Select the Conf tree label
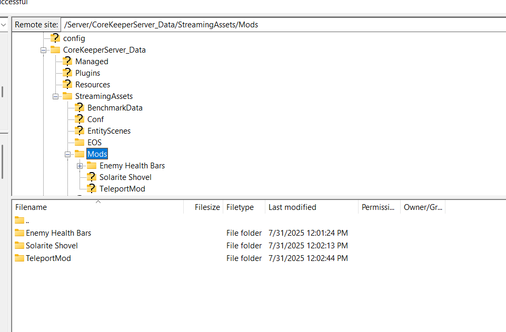This screenshot has height=332, width=506. [x=95, y=119]
